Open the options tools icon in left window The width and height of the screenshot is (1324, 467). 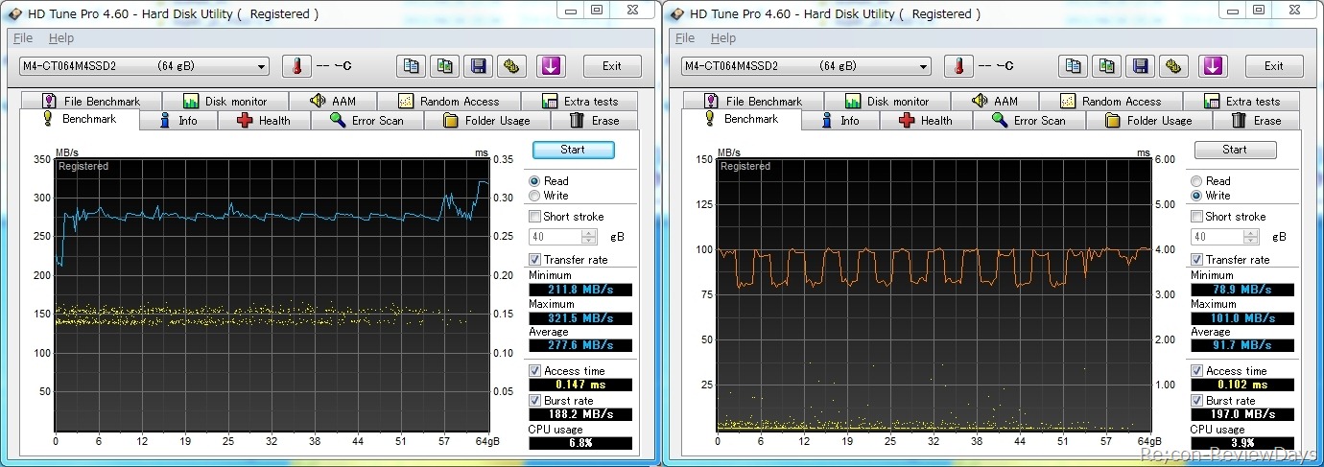pos(511,66)
